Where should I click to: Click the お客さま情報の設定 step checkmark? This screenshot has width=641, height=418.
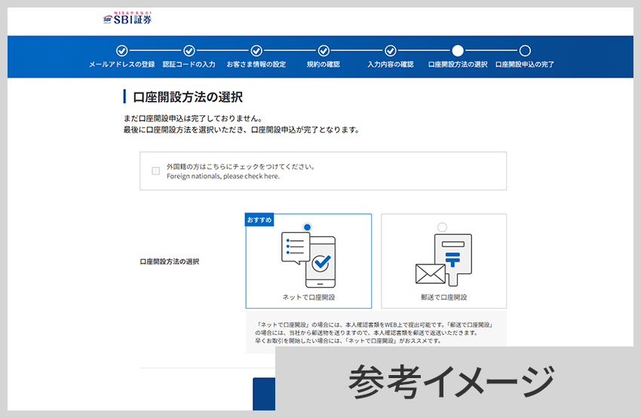[x=256, y=50]
